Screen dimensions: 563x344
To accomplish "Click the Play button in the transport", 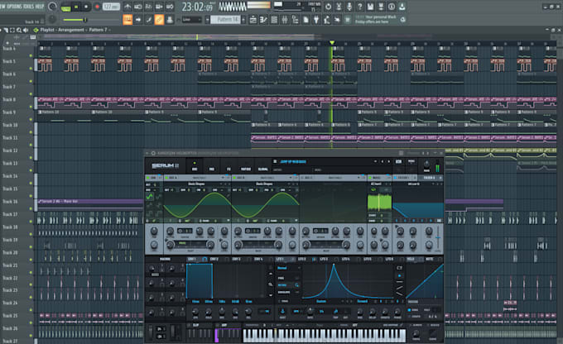I will [76, 7].
